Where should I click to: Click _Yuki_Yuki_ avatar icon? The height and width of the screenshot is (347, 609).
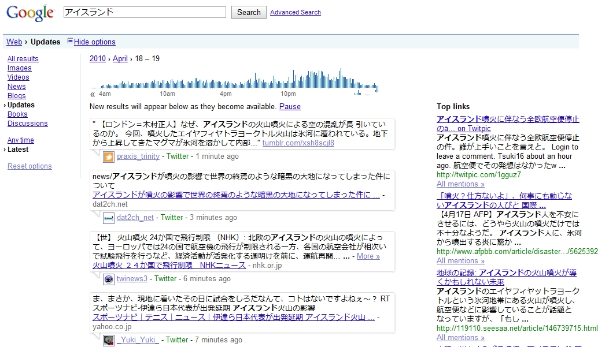(109, 341)
